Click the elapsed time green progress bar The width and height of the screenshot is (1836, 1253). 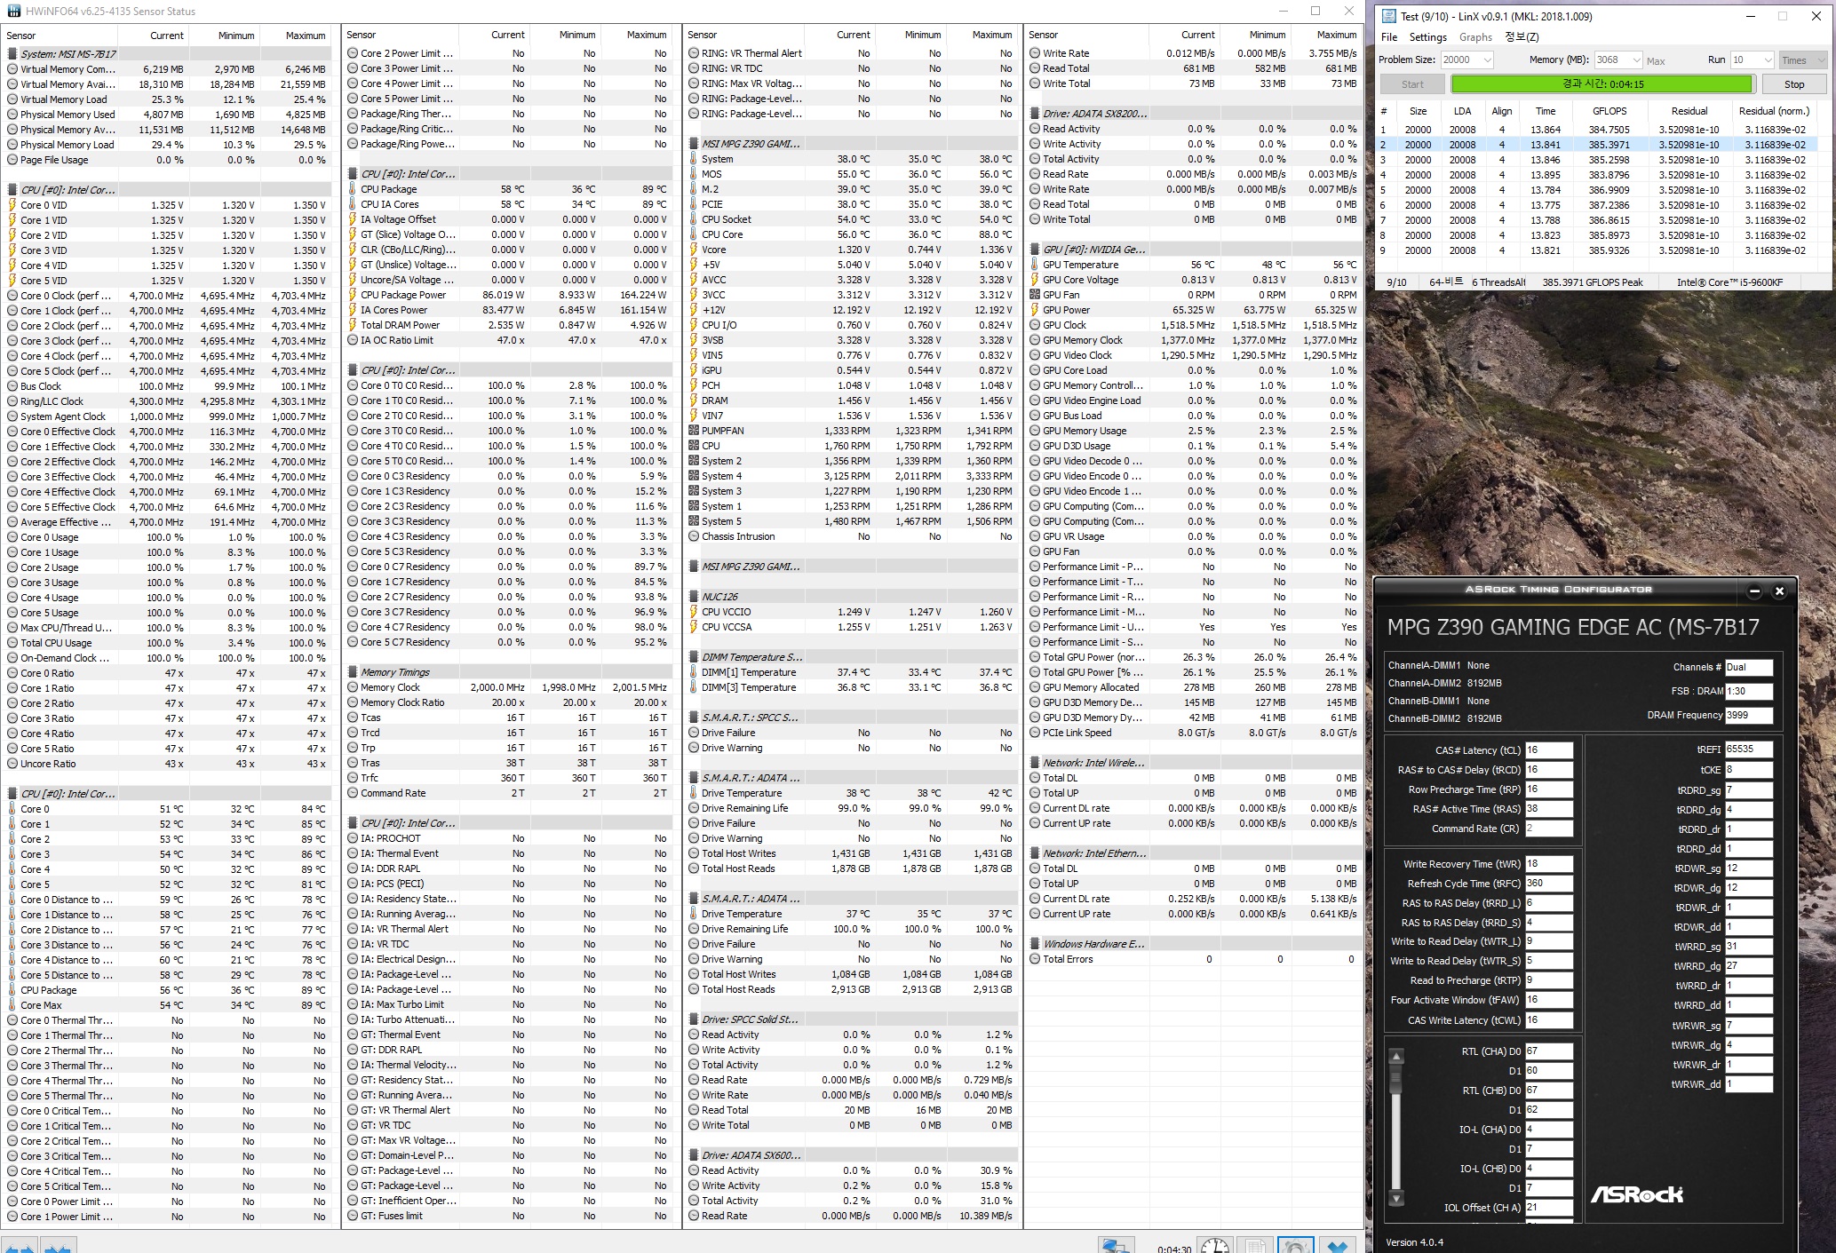point(1602,84)
